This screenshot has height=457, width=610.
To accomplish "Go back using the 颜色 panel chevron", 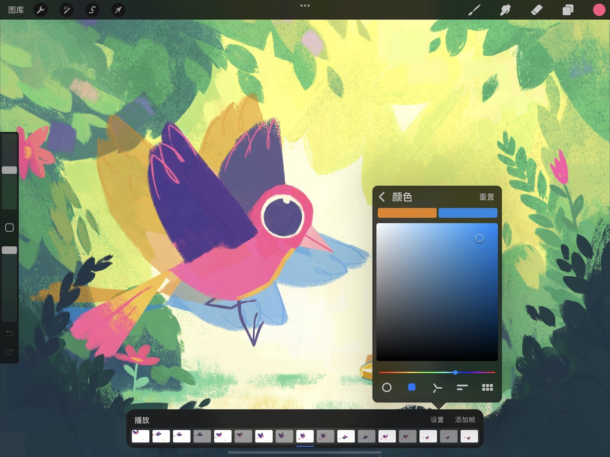I will (x=382, y=197).
